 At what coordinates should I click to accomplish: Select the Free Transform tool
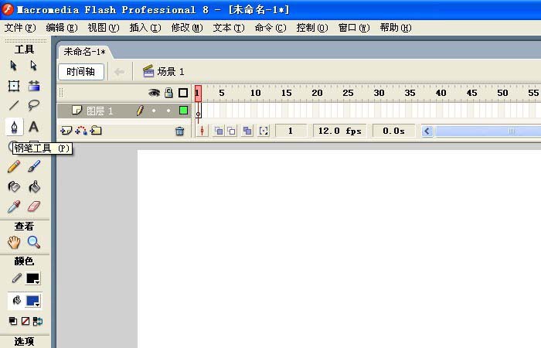(x=13, y=86)
